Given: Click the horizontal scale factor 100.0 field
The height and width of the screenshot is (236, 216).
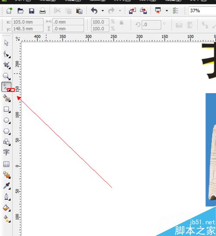Looking at the screenshot, I should (100, 22).
